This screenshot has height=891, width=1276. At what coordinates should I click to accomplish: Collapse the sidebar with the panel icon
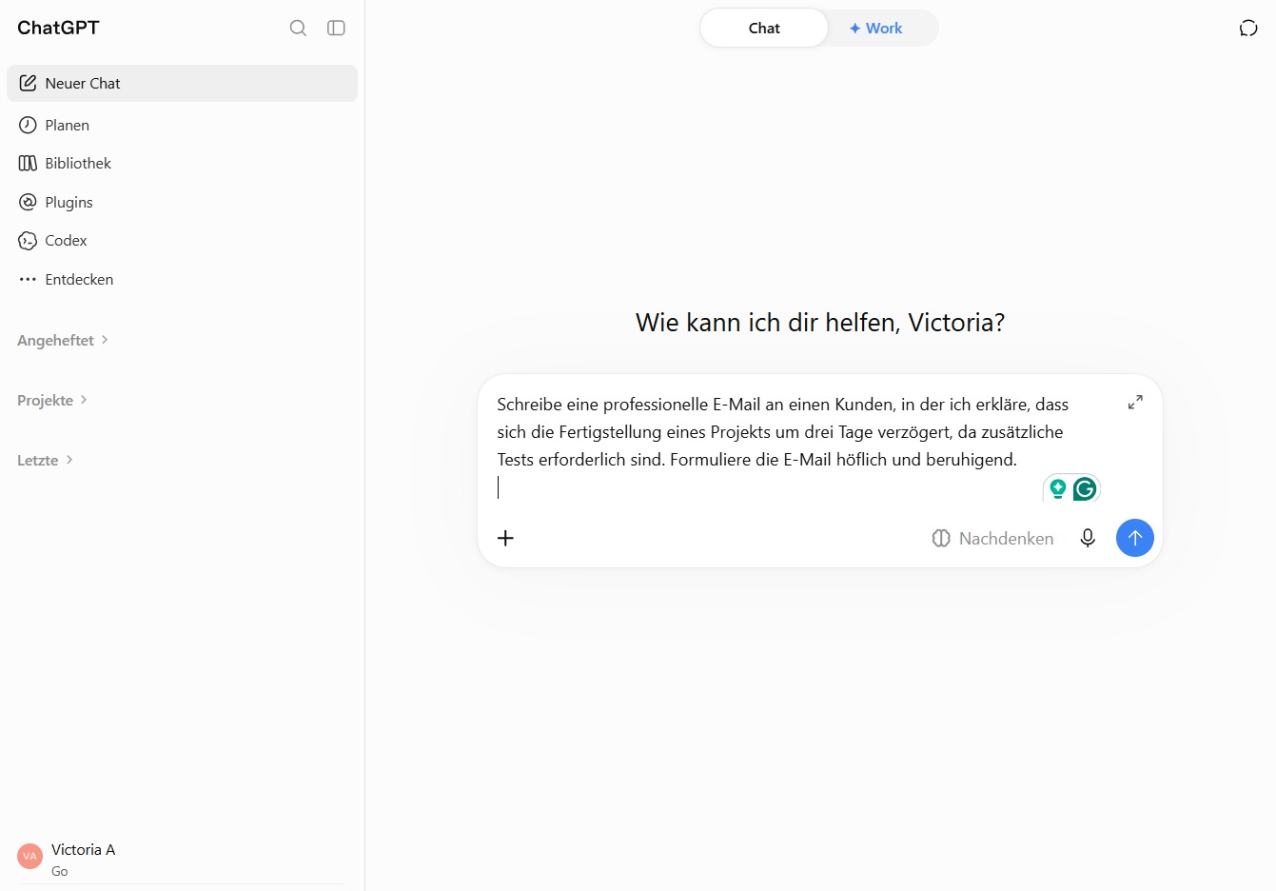click(336, 28)
